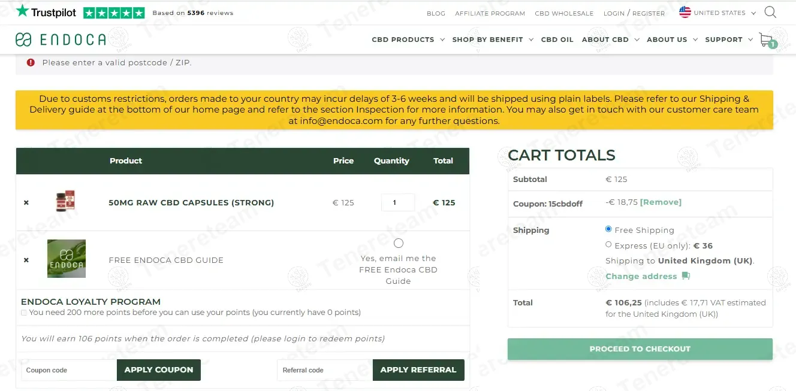
Task: Open the Blog link
Action: [x=436, y=13]
